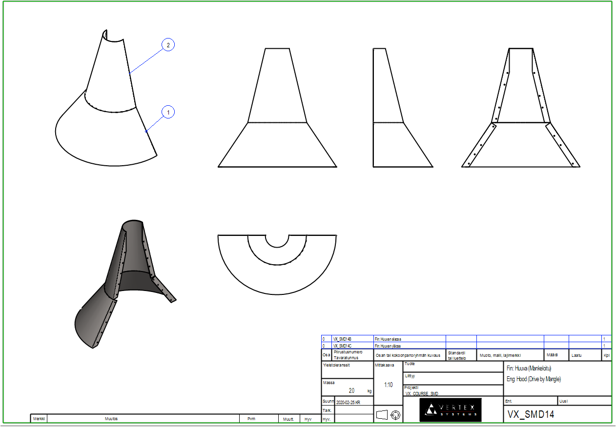The height and width of the screenshot is (427, 616).
Task: Select the semicircular top view
Action: (277, 263)
